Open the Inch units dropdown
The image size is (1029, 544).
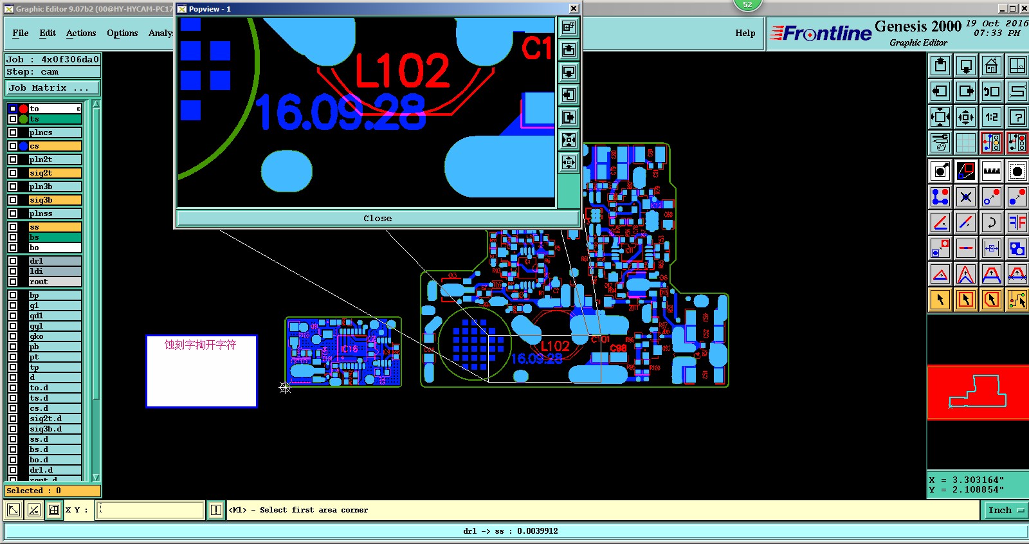(x=1005, y=511)
